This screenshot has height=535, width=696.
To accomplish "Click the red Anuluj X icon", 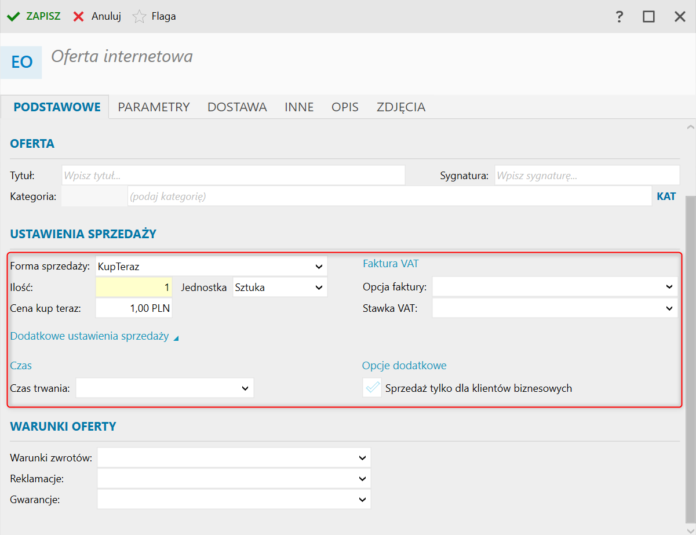I will (x=78, y=16).
